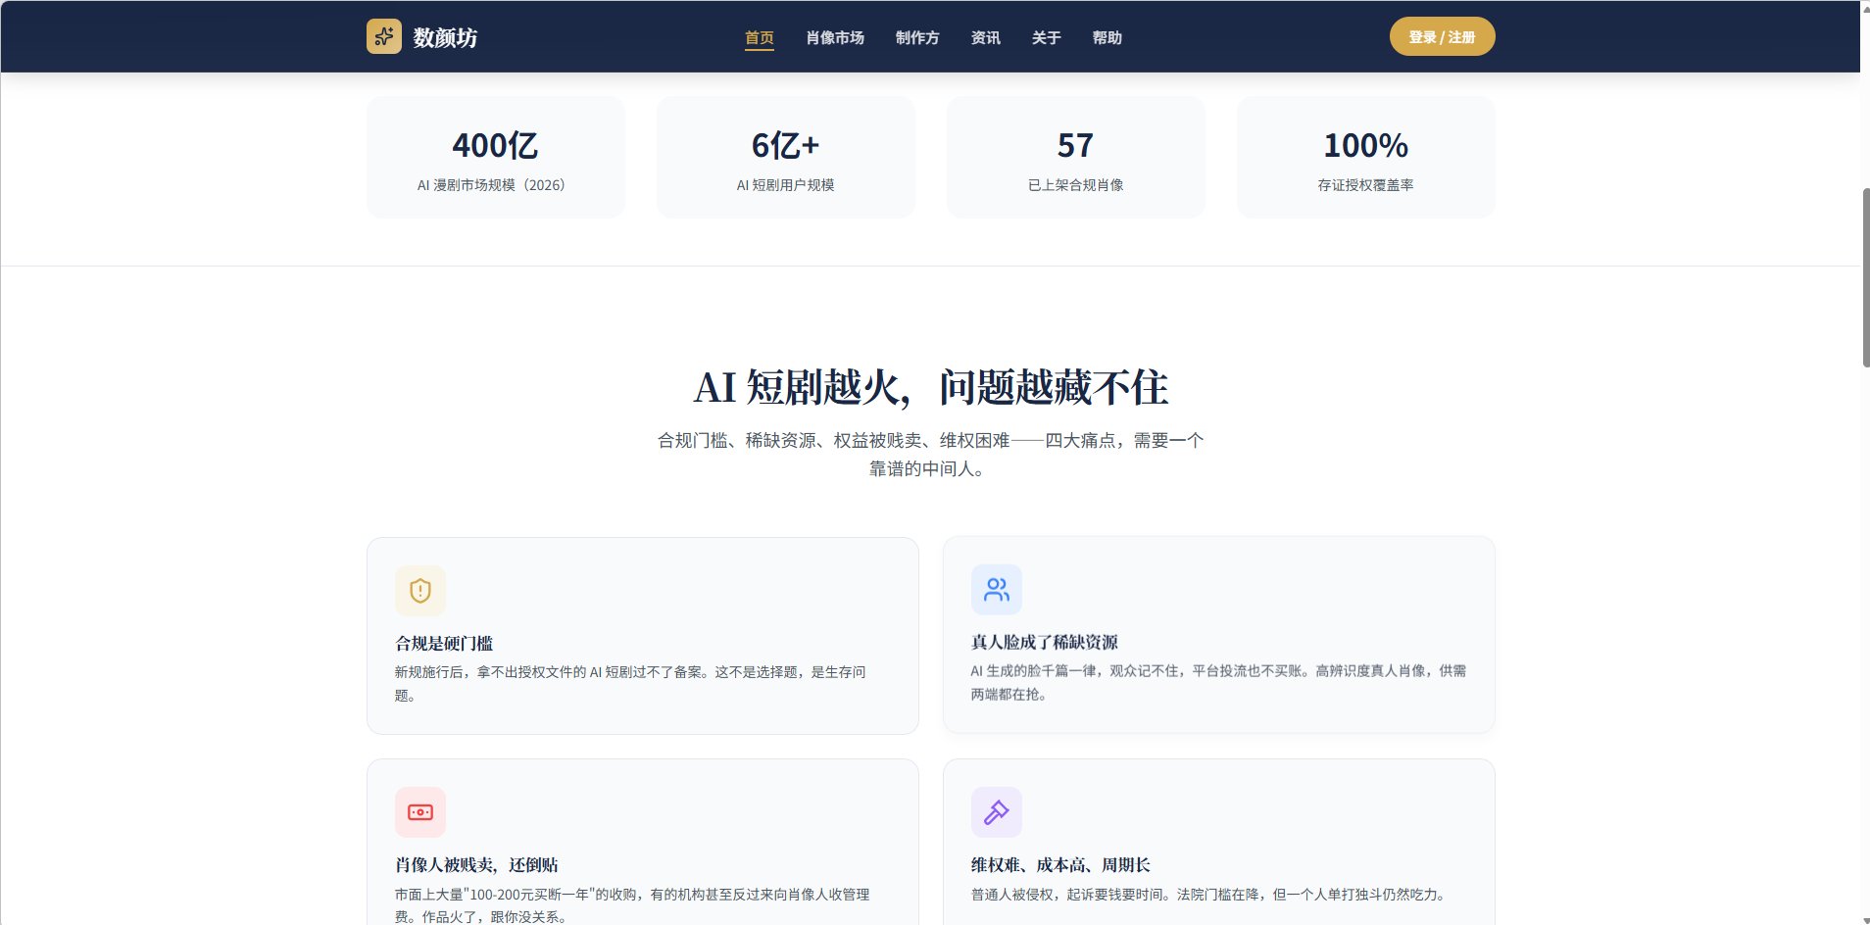The width and height of the screenshot is (1870, 925).
Task: Click the AI 生成的脸千篇一律 description
Action: tap(1218, 683)
